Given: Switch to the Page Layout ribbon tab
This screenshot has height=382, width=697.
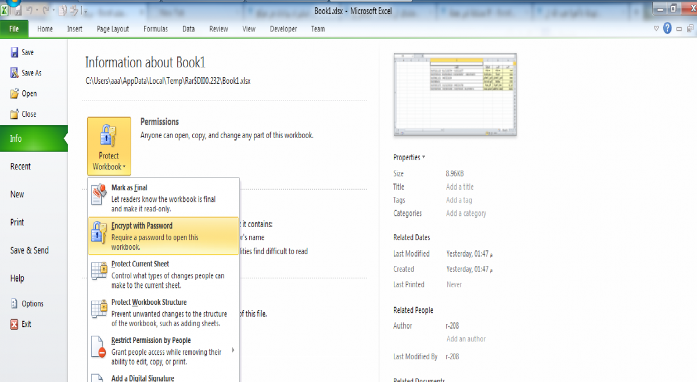Looking at the screenshot, I should [113, 29].
